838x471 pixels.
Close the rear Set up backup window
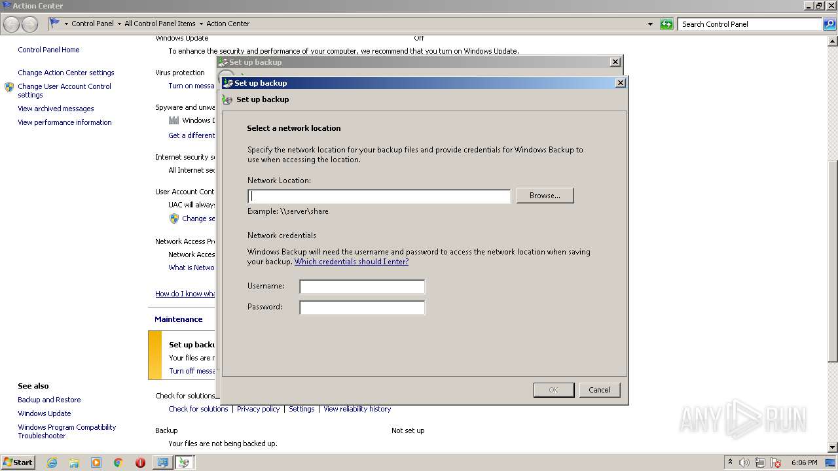point(615,61)
